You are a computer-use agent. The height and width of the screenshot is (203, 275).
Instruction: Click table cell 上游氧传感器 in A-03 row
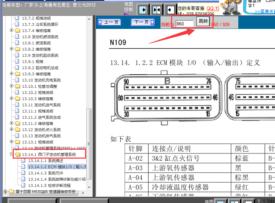pos(173,168)
